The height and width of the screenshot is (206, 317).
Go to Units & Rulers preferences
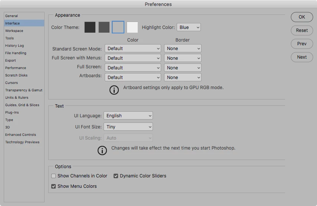coord(24,98)
